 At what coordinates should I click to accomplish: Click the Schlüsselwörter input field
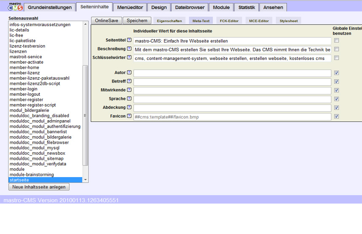[x=232, y=58]
